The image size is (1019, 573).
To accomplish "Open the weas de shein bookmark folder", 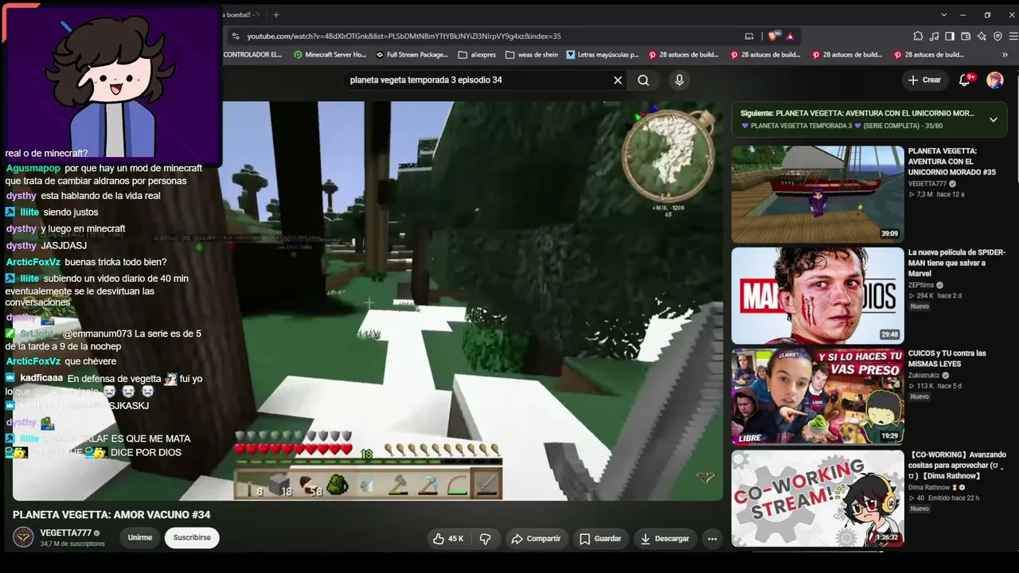I will (532, 55).
